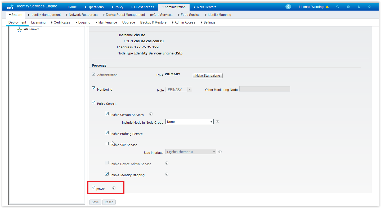Click the notification counter badge showing 0
Image resolution: width=381 pixels, height=208 pixels.
click(x=288, y=7)
